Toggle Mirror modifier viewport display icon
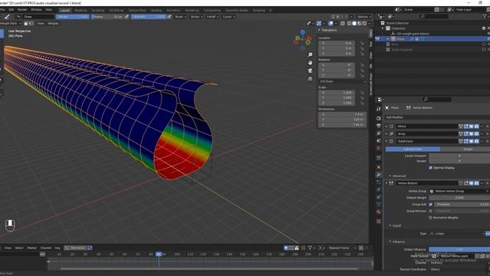Image resolution: width=490 pixels, height=276 pixels. tap(472, 126)
